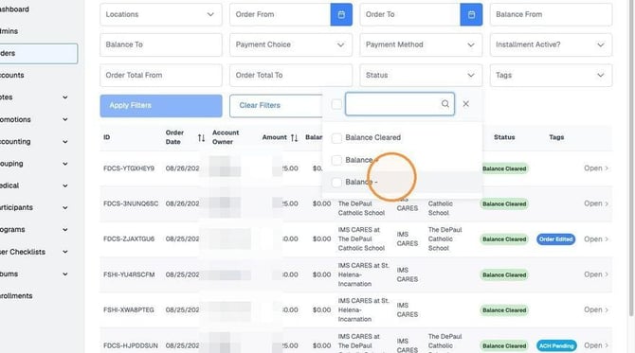Open the Installment Active? dropdown
Image resolution: width=635 pixels, height=353 pixels.
551,44
